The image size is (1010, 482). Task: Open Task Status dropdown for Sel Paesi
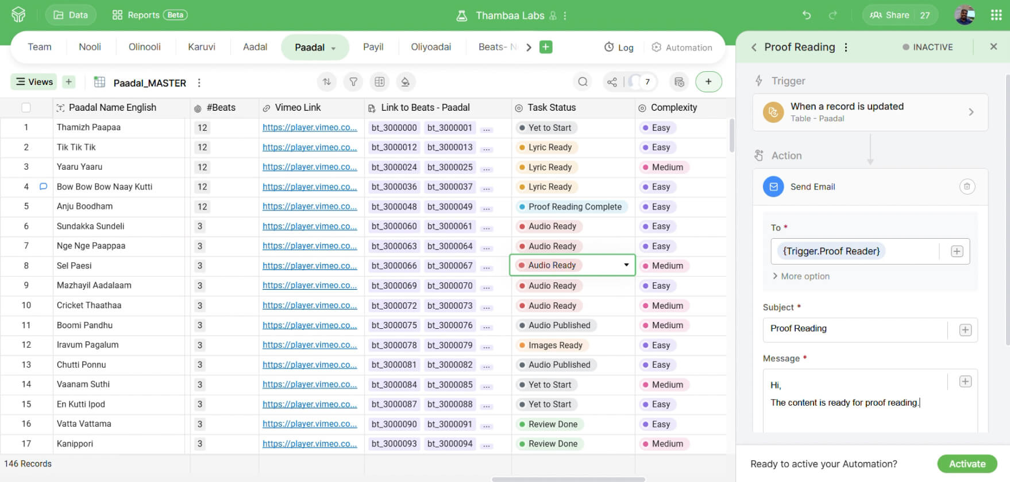626,265
